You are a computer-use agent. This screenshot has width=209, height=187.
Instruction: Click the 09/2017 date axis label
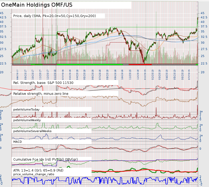25,75
